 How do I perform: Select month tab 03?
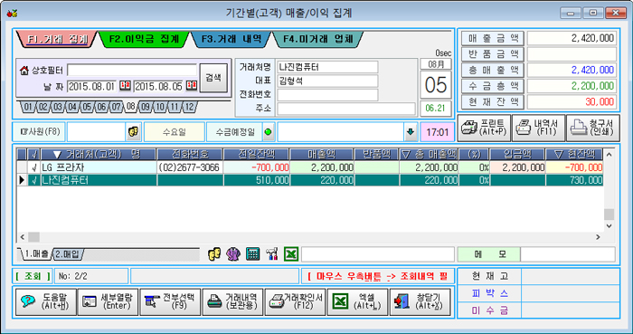(58, 107)
